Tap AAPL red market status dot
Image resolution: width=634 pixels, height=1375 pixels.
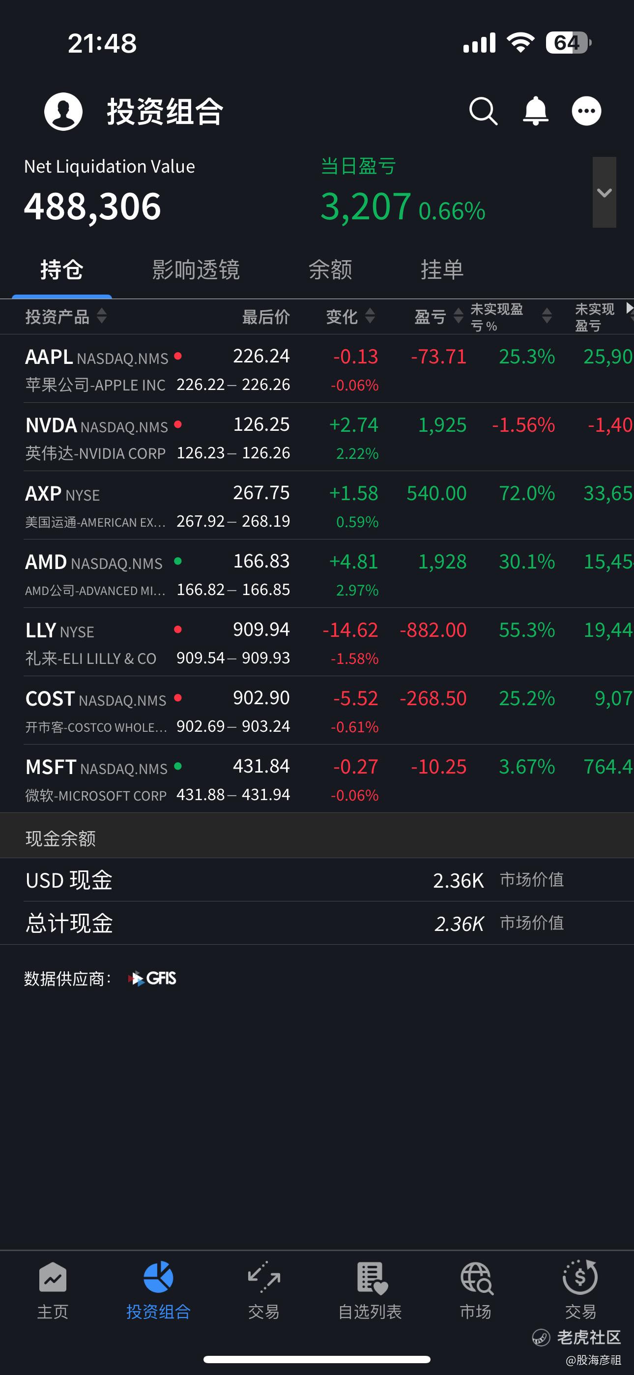[178, 356]
